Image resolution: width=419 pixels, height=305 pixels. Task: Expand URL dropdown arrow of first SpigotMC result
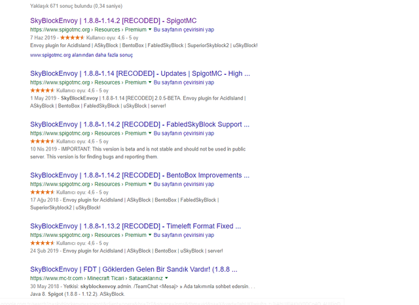click(x=150, y=29)
